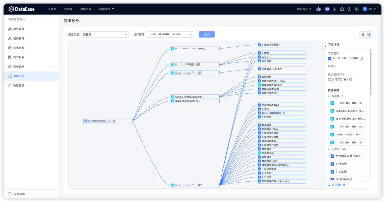Click the user avatar icon
385x202 pixels.
click(x=365, y=9)
